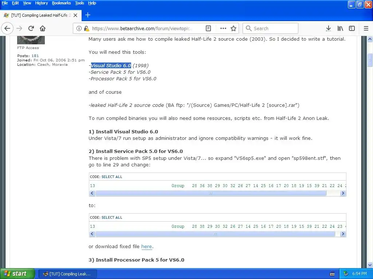Click the page vertical scrollbar thumb
The height and width of the screenshot is (279, 373).
(x=370, y=60)
